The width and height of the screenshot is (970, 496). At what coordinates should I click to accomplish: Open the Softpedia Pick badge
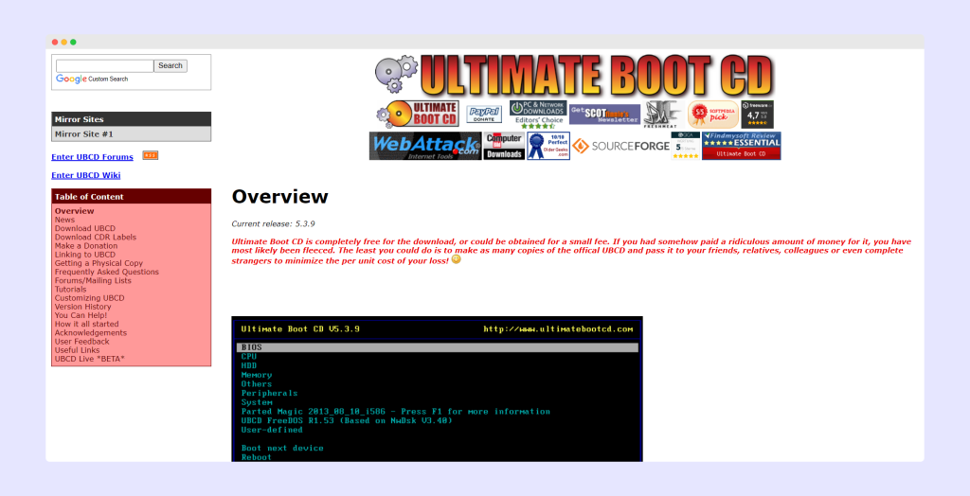pos(712,115)
